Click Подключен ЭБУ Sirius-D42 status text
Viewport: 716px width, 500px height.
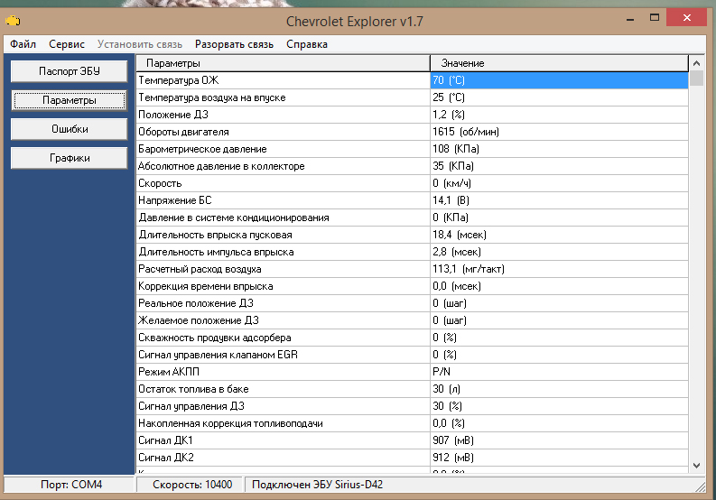[317, 485]
